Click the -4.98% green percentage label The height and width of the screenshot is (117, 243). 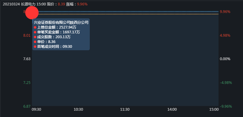(226, 83)
